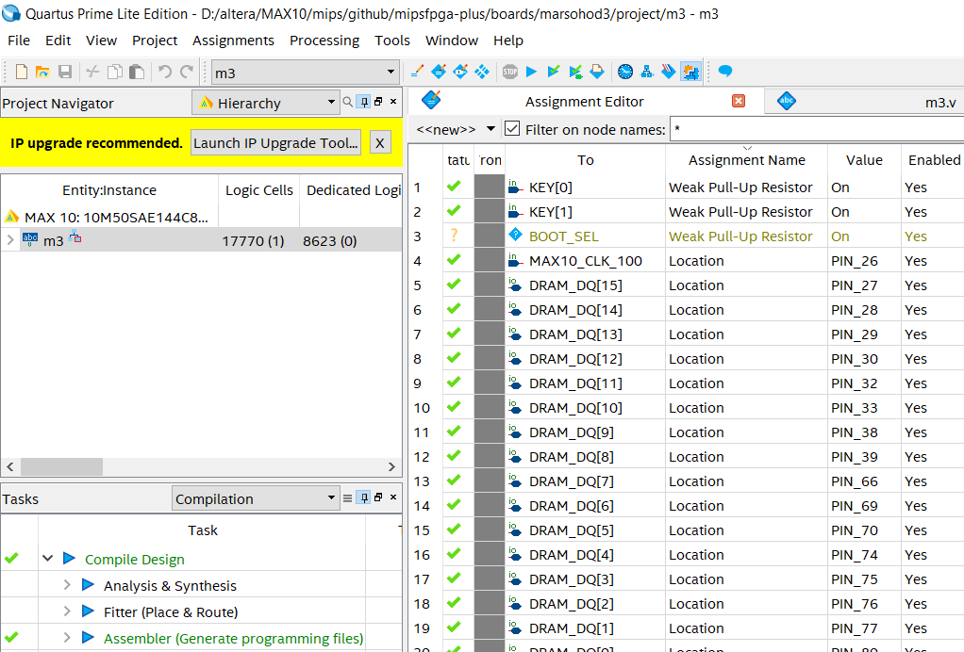Click Start Analysis & Synthesis icon
This screenshot has width=964, height=652.
tap(575, 72)
